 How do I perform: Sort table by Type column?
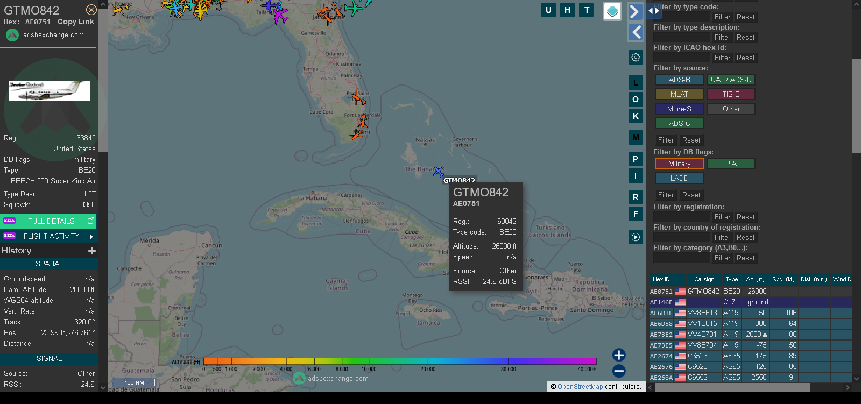point(731,279)
